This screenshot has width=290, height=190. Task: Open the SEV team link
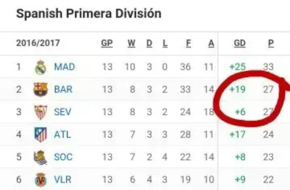(63, 112)
